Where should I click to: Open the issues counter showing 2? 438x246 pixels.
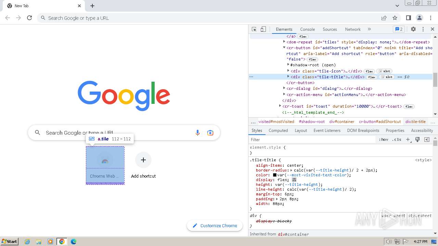(399, 29)
